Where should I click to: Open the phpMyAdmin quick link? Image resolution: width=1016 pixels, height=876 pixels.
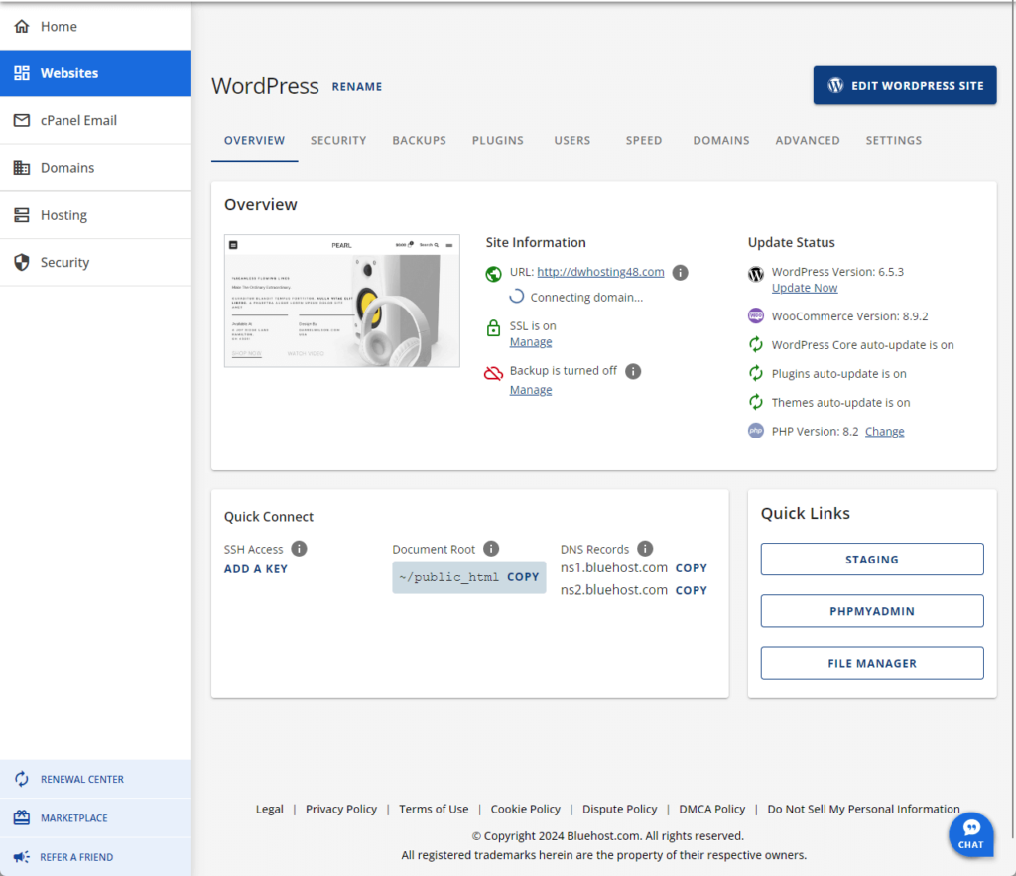872,611
